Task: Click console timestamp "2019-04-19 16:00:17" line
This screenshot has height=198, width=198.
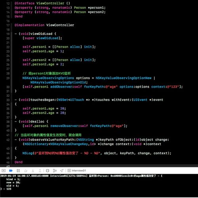Action: tap(81, 176)
